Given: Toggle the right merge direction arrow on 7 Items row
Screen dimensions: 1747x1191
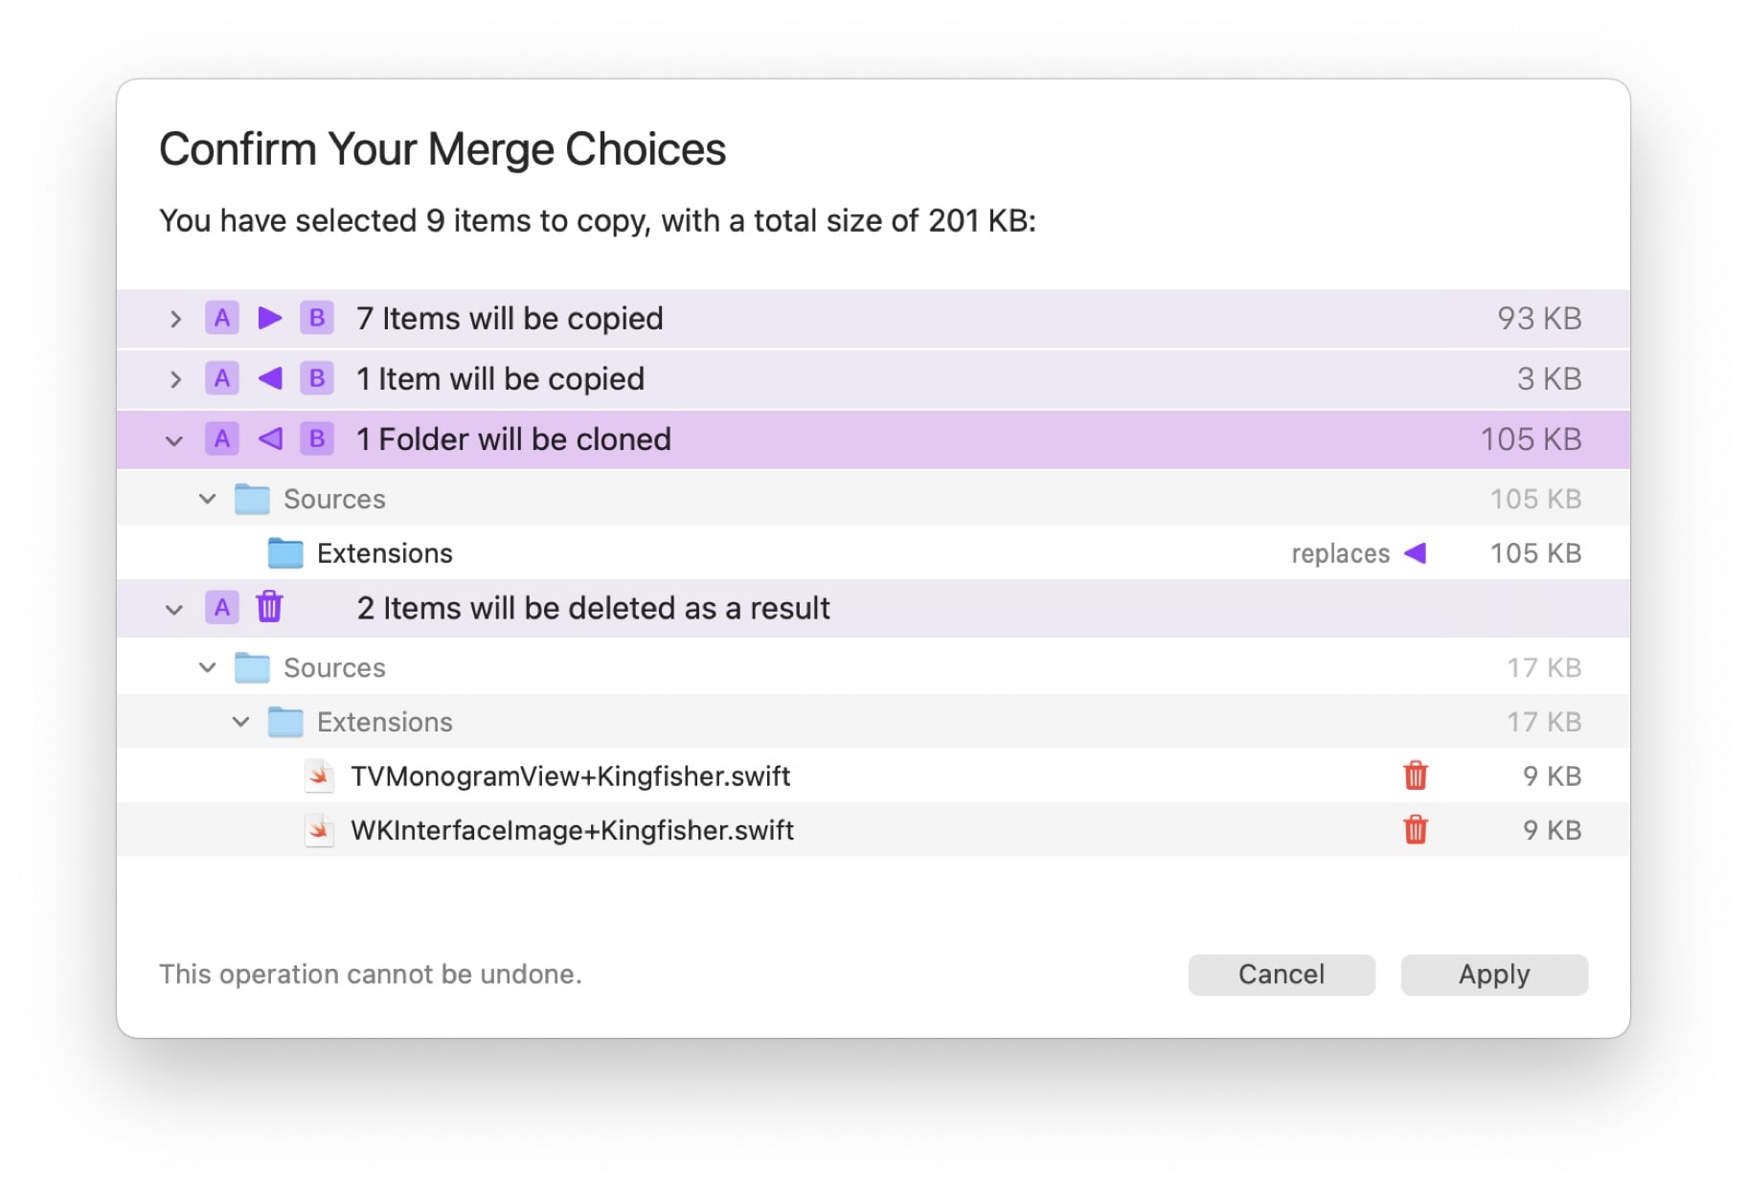Looking at the screenshot, I should [269, 318].
